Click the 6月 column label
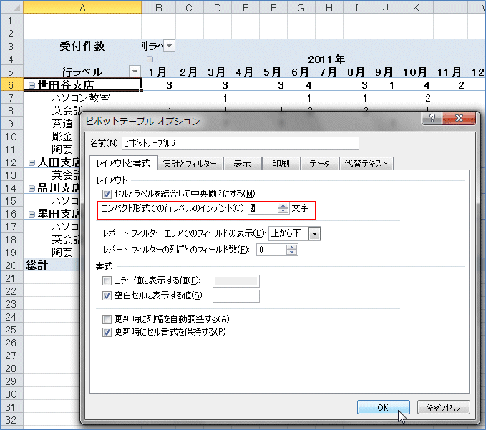The image size is (486, 430). click(301, 72)
